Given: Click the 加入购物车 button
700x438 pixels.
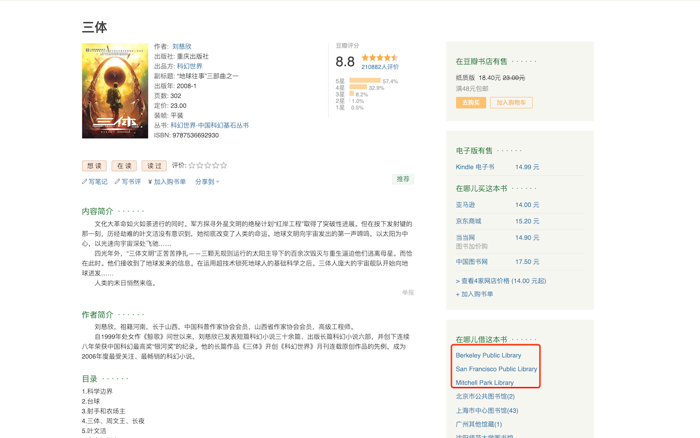Looking at the screenshot, I should [x=511, y=102].
